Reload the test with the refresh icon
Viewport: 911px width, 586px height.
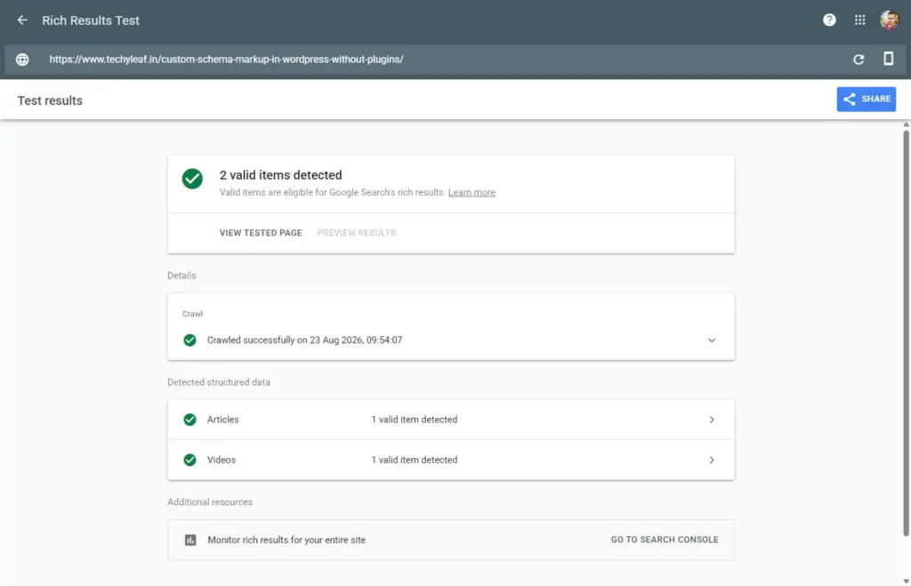[x=859, y=60]
